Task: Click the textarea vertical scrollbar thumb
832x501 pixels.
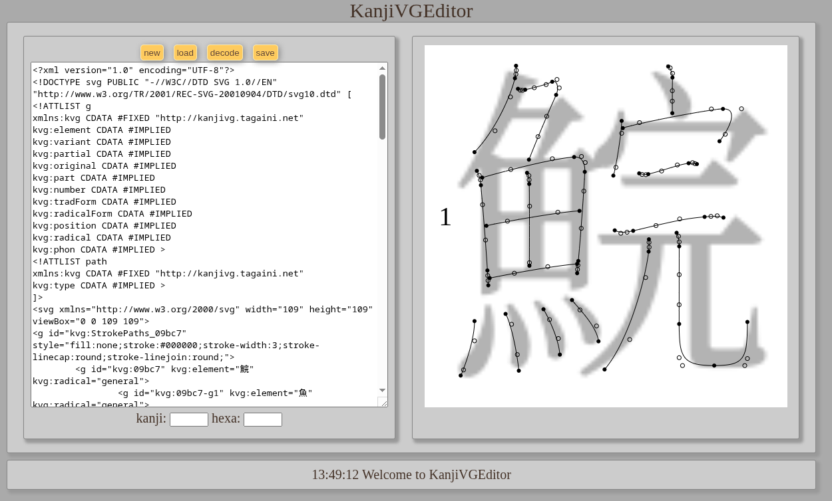Action: click(x=382, y=107)
